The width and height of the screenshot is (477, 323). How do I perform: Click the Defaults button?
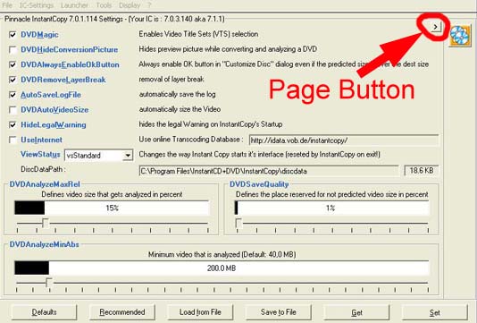44,312
